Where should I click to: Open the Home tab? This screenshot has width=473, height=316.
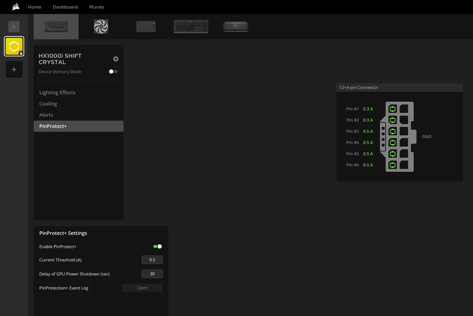tap(35, 7)
